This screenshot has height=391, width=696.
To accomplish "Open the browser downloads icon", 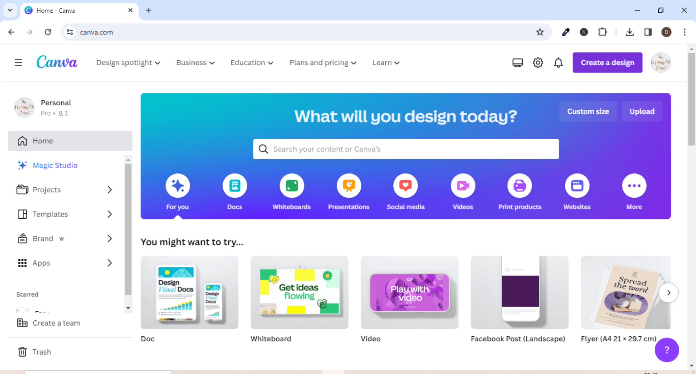I will [630, 32].
